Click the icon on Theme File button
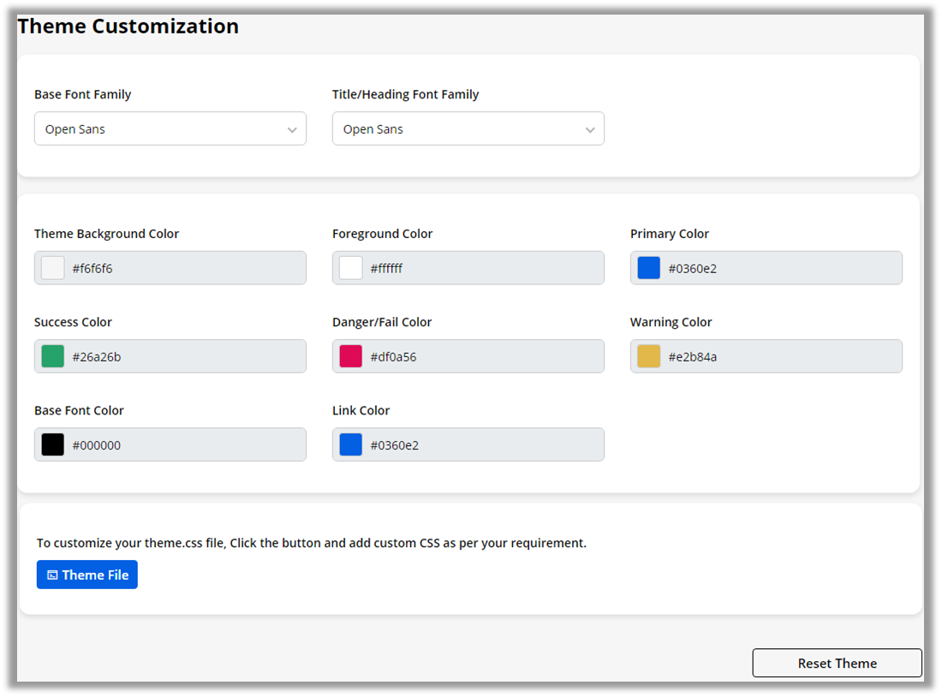This screenshot has height=697, width=942. 52,575
